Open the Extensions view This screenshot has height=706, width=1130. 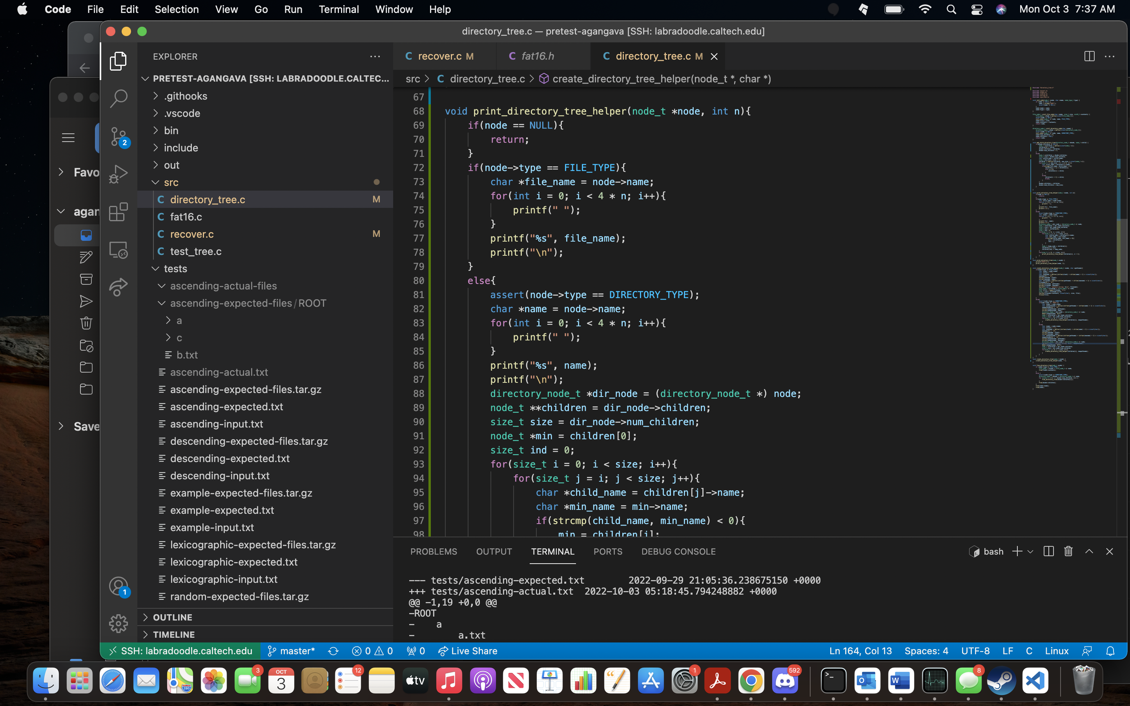(x=118, y=212)
